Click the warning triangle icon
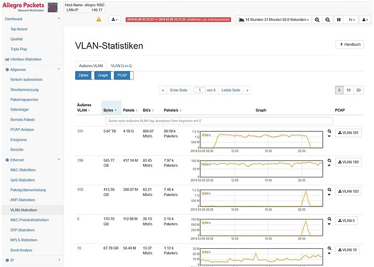374x267 pixels. click(x=98, y=20)
